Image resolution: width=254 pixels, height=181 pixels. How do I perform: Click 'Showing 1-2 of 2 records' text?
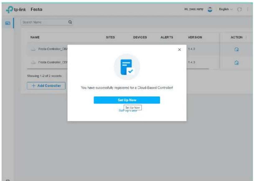[44, 76]
